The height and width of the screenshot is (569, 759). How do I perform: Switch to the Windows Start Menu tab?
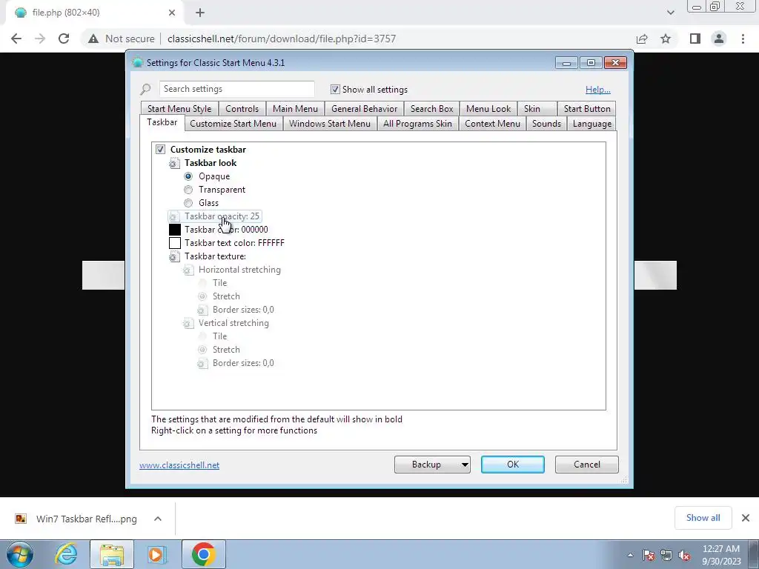[330, 124]
